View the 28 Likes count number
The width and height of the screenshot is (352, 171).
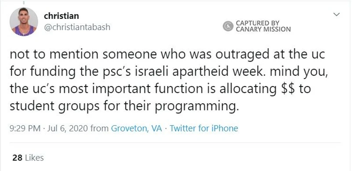pos(17,158)
